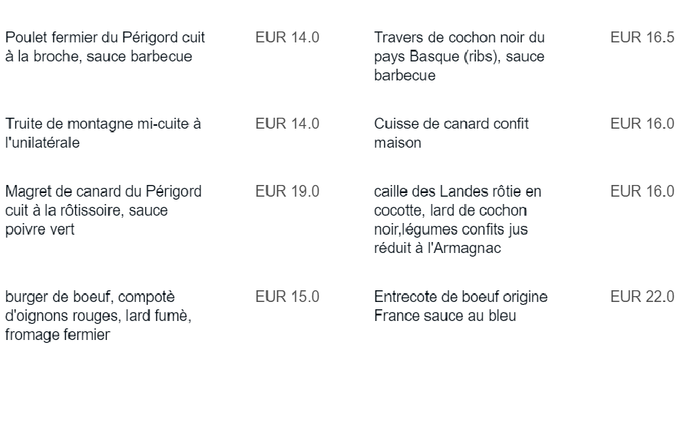
Task: Click EUR 16.0 price next to caille
Action: pyautogui.click(x=642, y=192)
